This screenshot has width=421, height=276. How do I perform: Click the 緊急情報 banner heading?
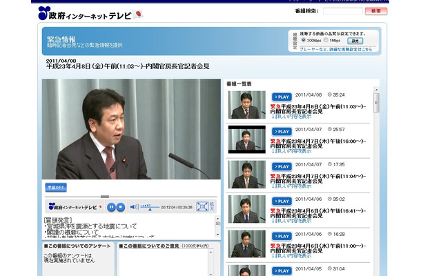pyautogui.click(x=61, y=39)
